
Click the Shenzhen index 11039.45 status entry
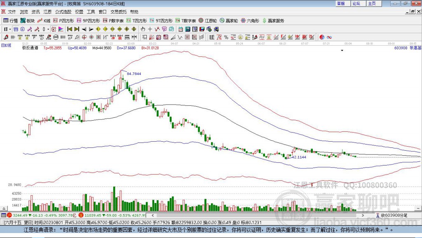(x=113, y=215)
